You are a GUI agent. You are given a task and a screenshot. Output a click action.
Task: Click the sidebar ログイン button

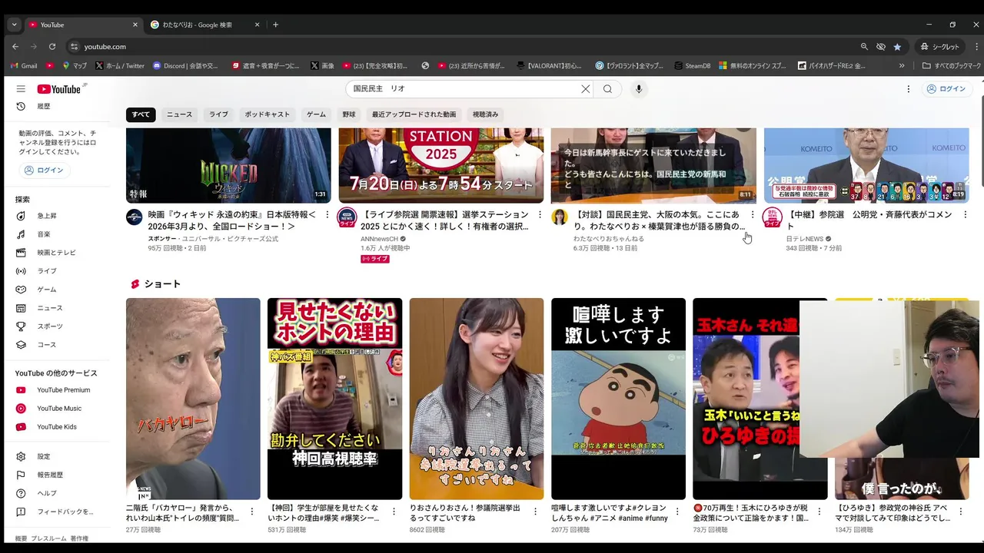(44, 171)
